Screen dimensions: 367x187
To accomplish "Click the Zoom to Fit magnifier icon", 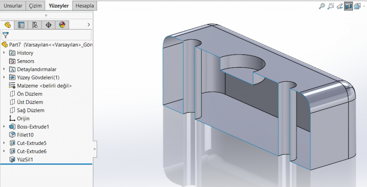I will 322,6.
